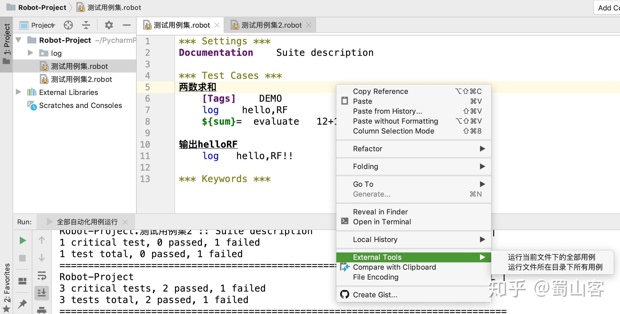Click the Stop square icon in Run panel
This screenshot has width=620, height=314.
pyautogui.click(x=23, y=258)
